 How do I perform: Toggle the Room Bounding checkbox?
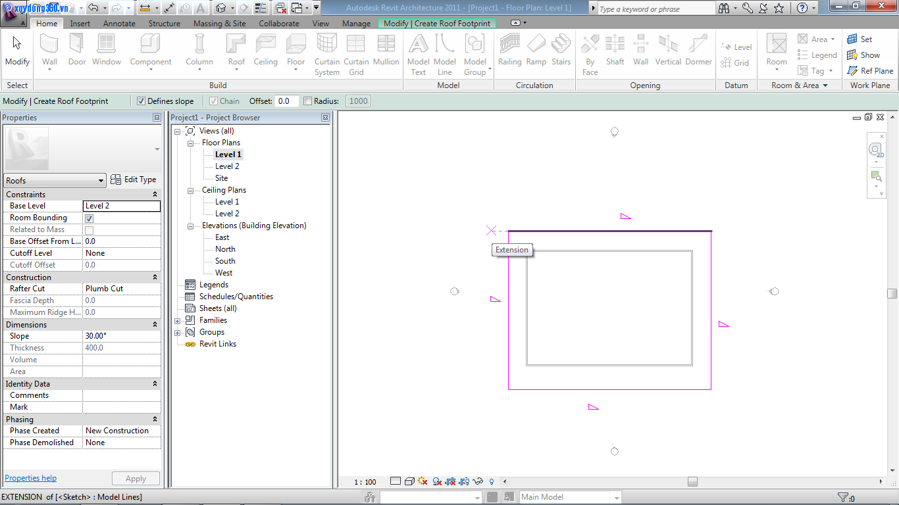click(89, 218)
